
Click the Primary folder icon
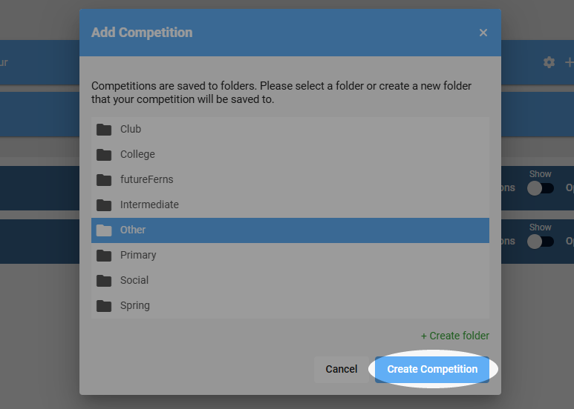click(104, 256)
